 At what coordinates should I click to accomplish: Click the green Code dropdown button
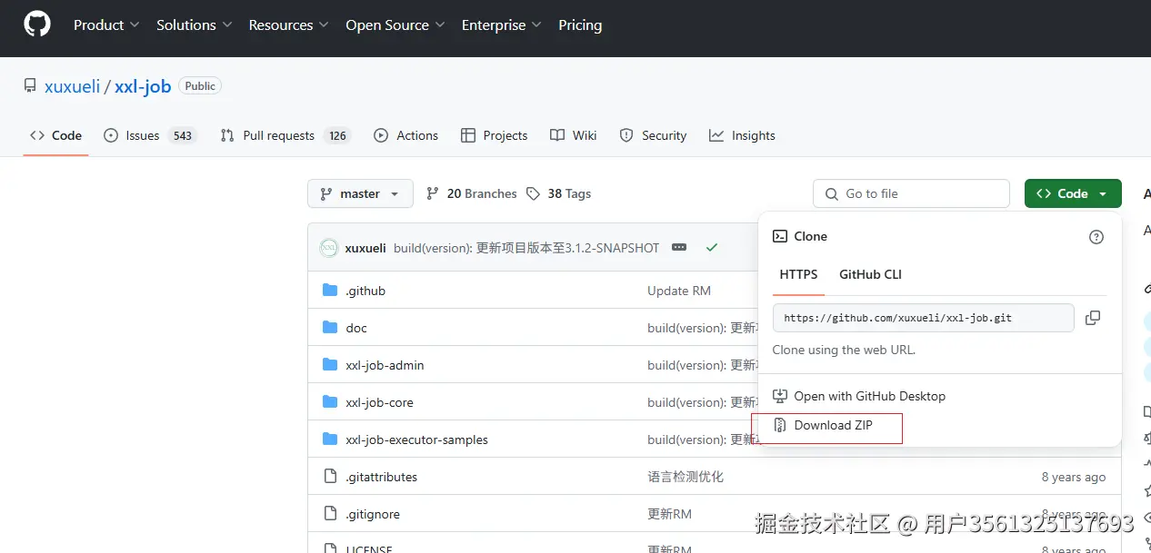(x=1073, y=193)
